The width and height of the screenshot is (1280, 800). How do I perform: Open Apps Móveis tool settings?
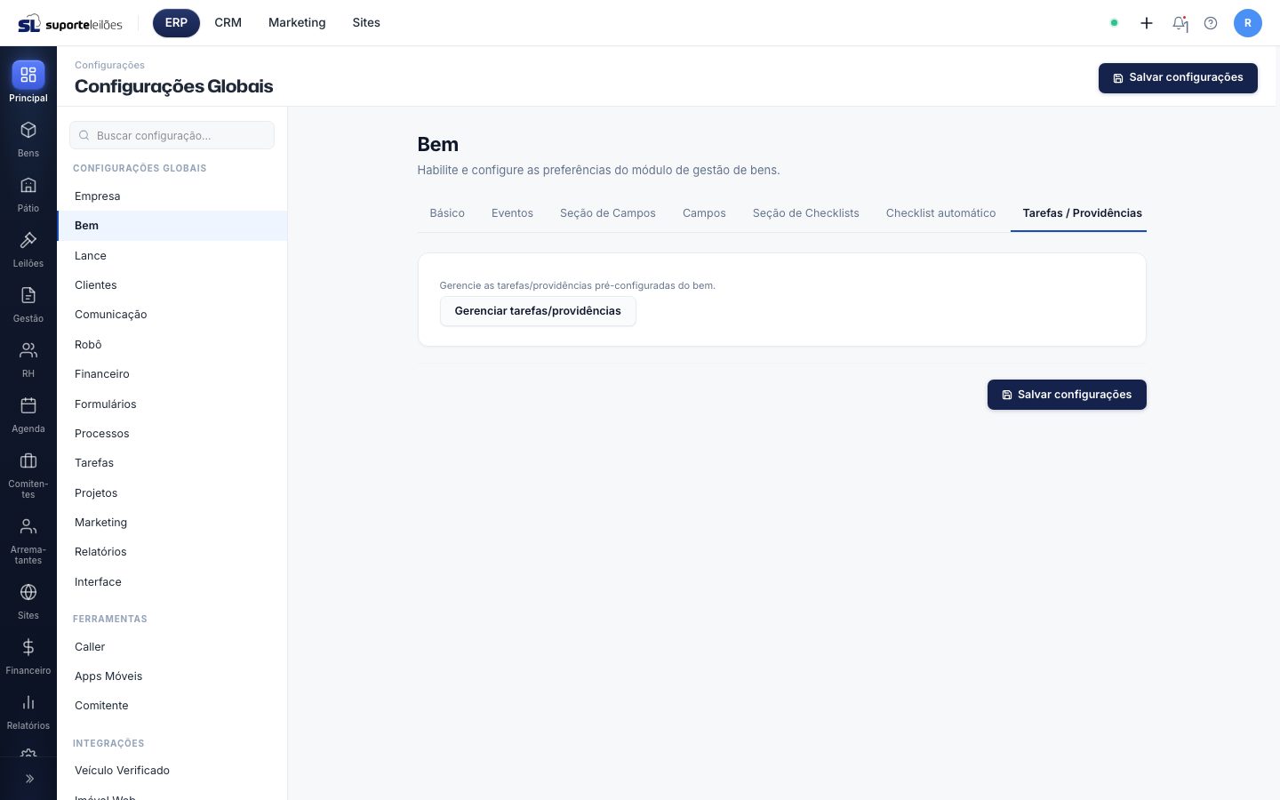pyautogui.click(x=172, y=676)
